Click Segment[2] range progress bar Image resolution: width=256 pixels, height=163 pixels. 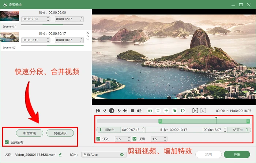pos(52,46)
